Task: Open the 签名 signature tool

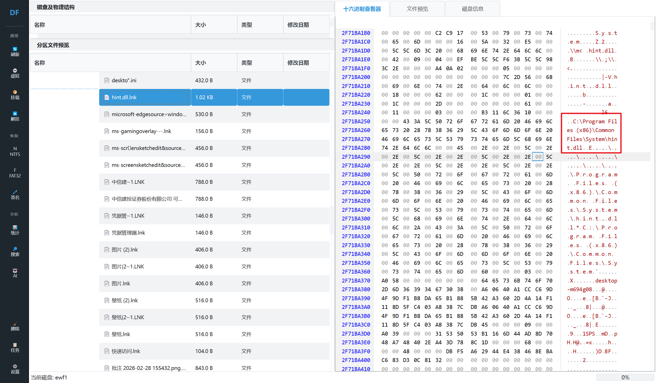Action: coord(15,195)
